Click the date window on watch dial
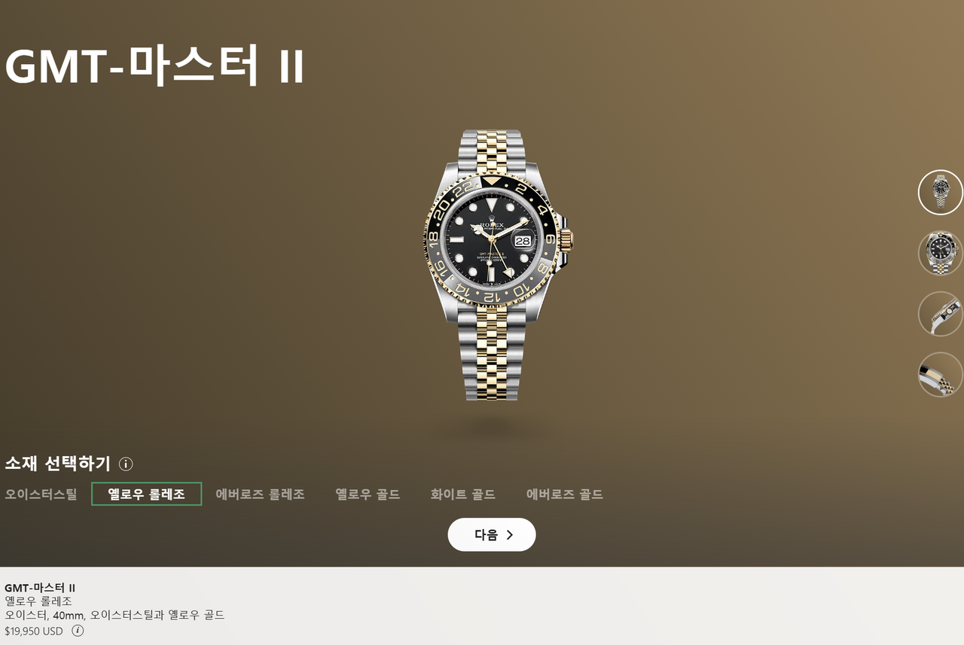The width and height of the screenshot is (964, 645). (523, 240)
